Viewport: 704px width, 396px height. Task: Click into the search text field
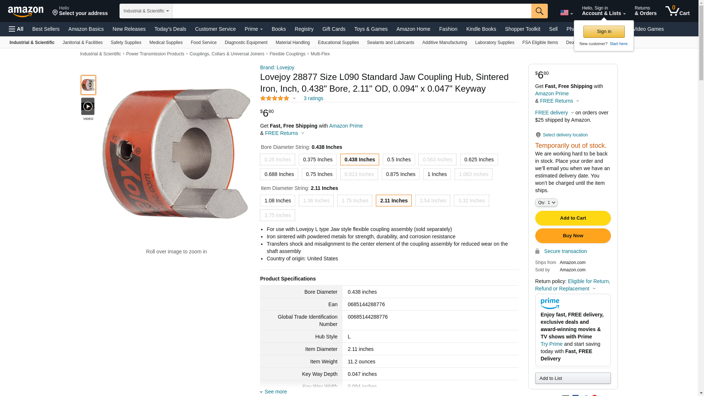pos(351,11)
